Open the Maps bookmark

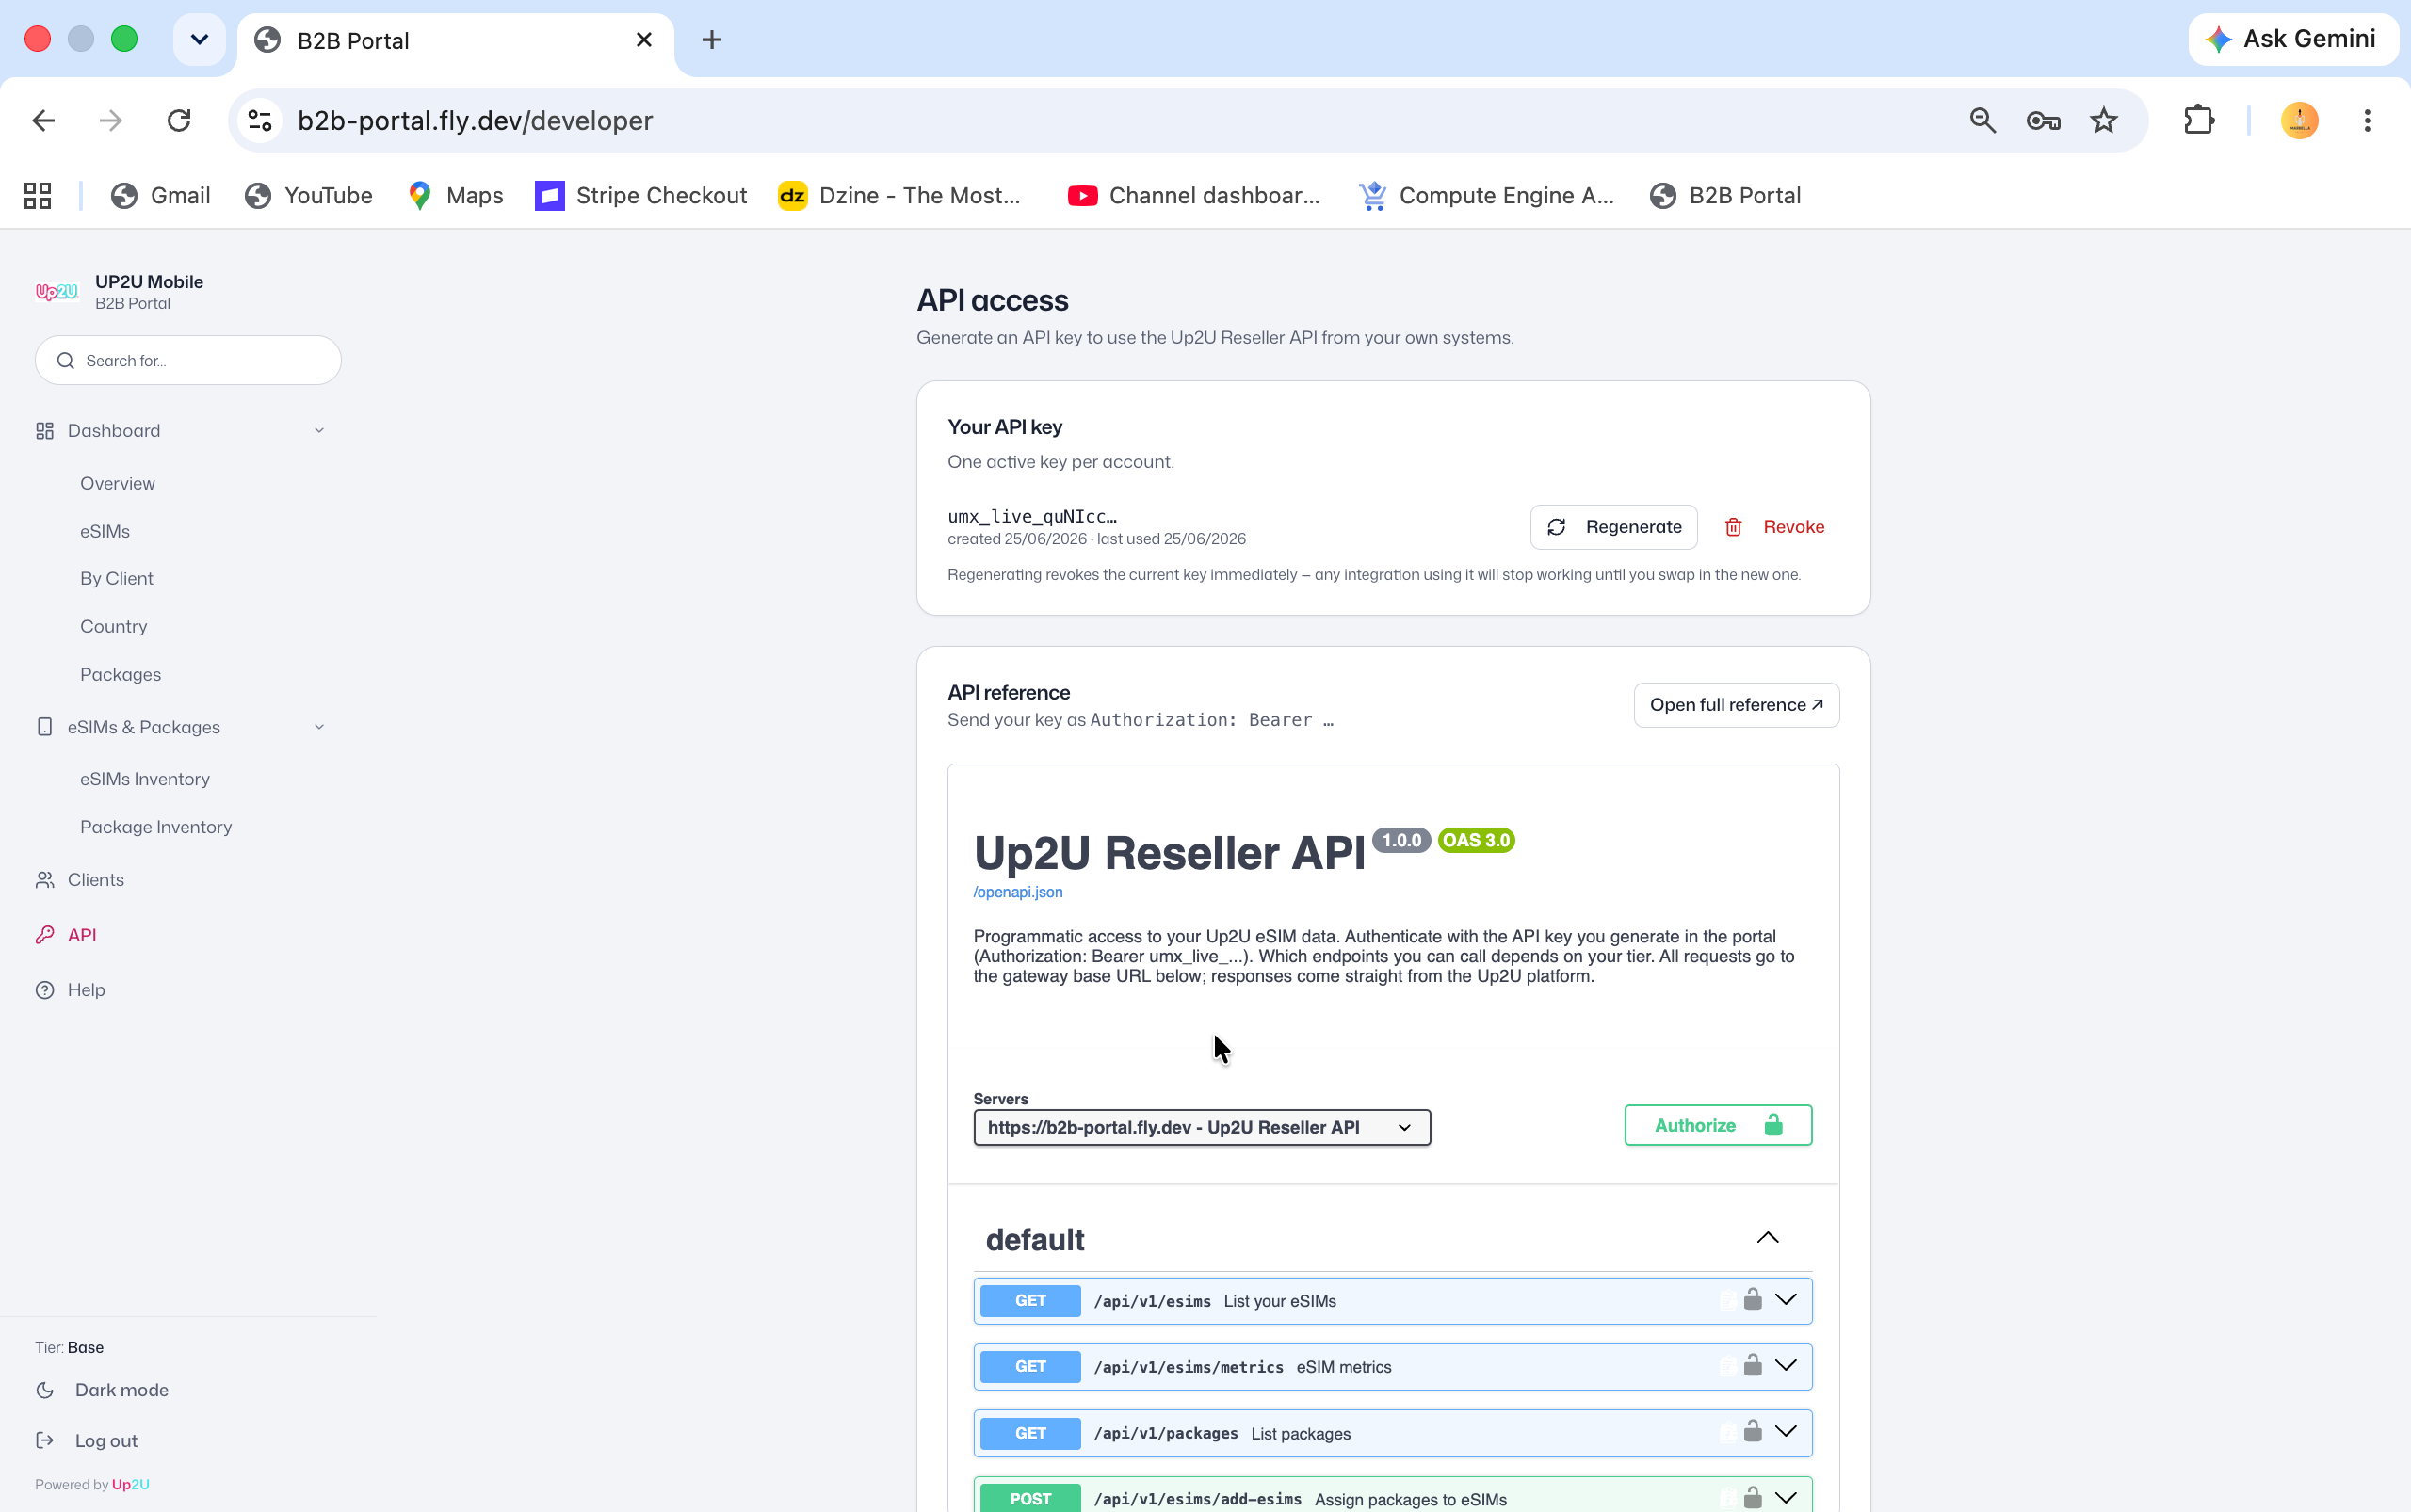click(455, 196)
